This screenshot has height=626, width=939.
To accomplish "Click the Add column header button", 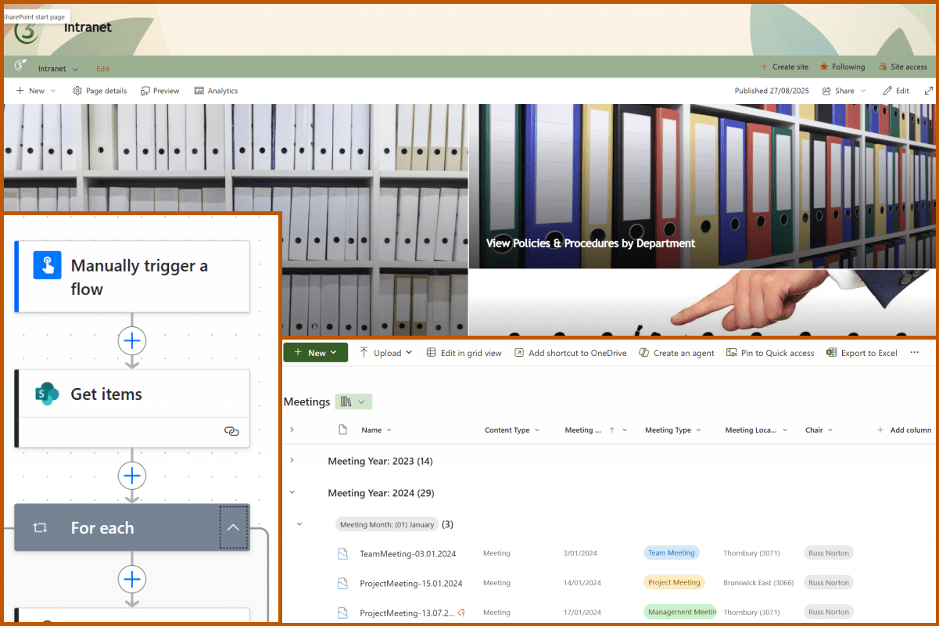I will (x=904, y=430).
